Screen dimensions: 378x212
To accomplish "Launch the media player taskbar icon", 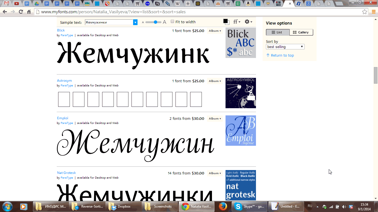I will (24, 206).
